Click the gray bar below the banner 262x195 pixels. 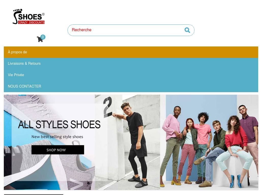click(34, 194)
